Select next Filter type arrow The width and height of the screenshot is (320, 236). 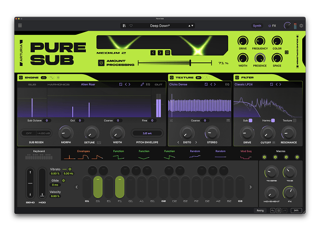[280, 84]
